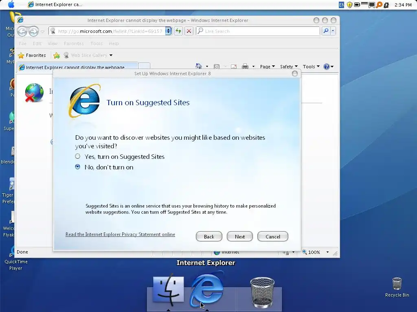Click the trash can in the dock
The width and height of the screenshot is (417, 312).
[x=262, y=292]
